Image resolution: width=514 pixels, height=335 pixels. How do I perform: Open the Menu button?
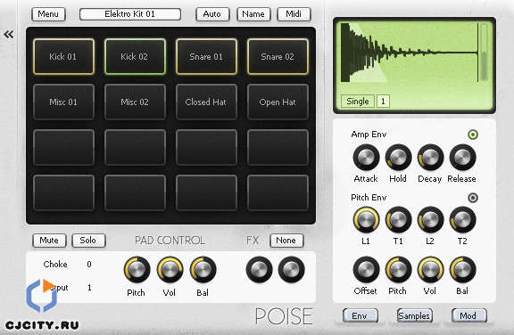(x=48, y=14)
